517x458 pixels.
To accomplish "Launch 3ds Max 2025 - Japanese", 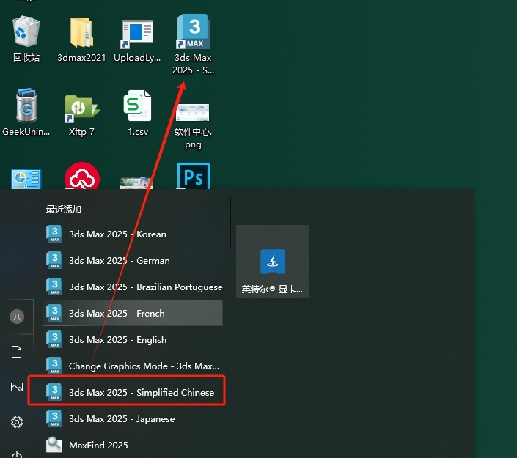I will (x=133, y=418).
